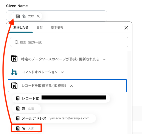
Task: Click the Given Name label
Action: (x=17, y=6)
